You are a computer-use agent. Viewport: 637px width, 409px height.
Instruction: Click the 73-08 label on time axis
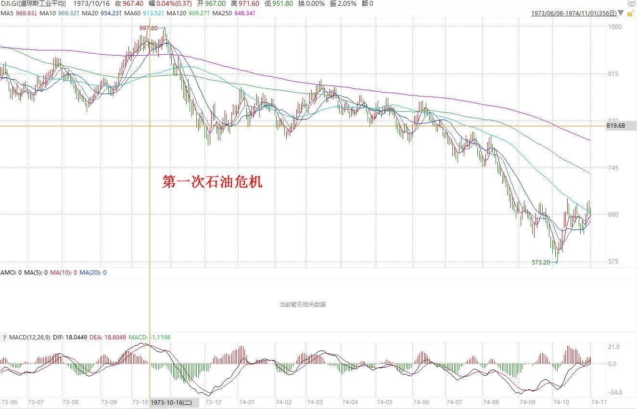click(x=70, y=402)
